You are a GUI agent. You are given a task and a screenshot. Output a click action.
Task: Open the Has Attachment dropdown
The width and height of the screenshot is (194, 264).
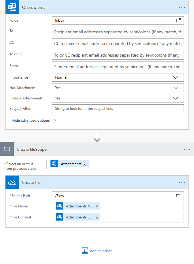(x=176, y=88)
